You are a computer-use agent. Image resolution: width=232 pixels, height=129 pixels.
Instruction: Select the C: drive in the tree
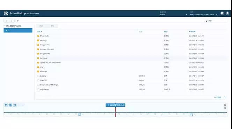coord(18,30)
